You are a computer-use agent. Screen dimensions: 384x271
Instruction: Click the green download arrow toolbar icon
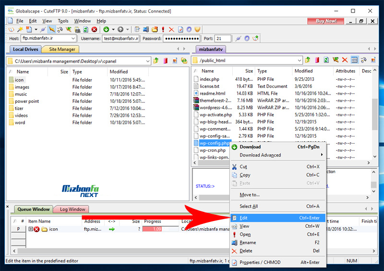(x=107, y=29)
